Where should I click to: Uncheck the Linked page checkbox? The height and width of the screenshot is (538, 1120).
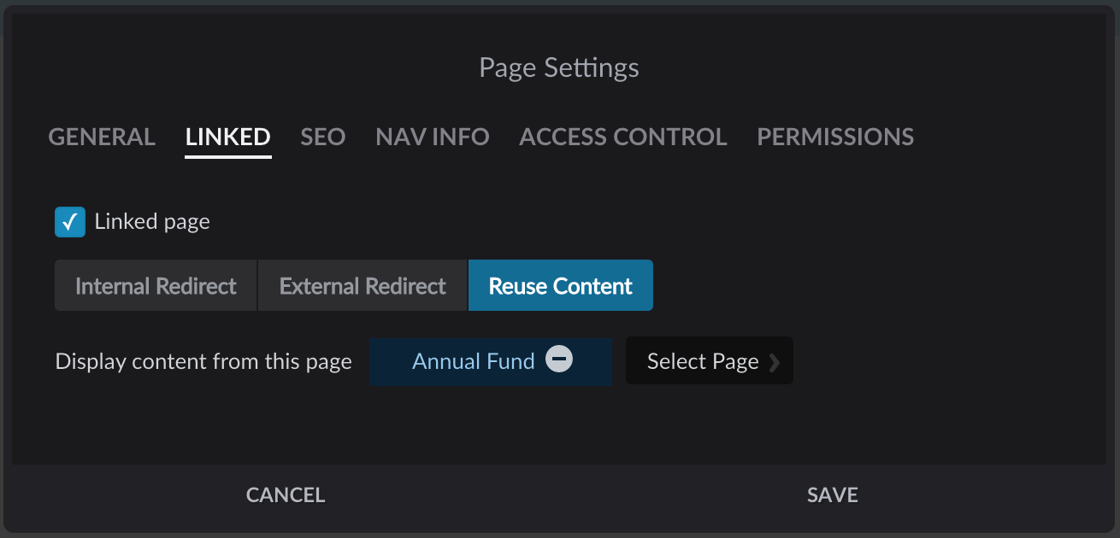pyautogui.click(x=70, y=222)
